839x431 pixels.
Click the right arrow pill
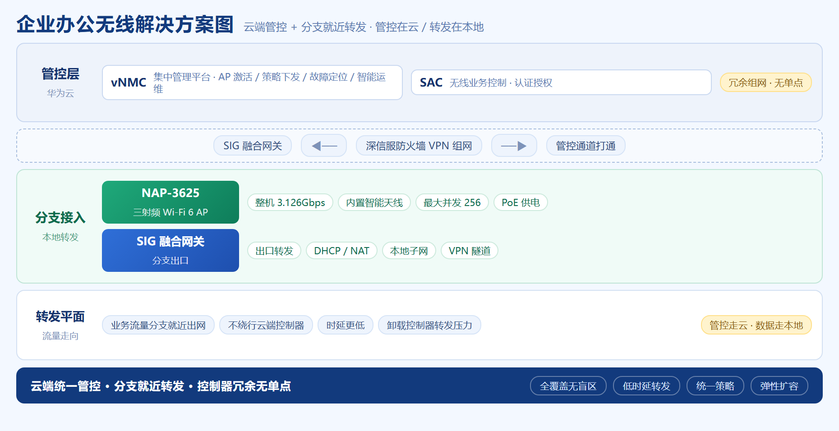(514, 146)
